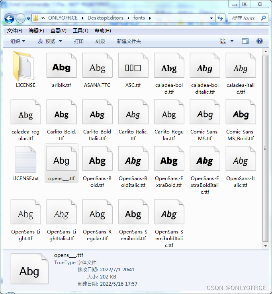Open the 工具(T) menu

pyautogui.click(x=80, y=31)
